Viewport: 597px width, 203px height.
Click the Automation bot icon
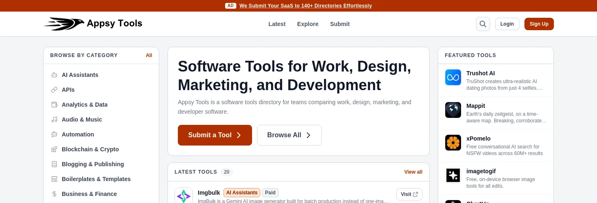(x=54, y=134)
